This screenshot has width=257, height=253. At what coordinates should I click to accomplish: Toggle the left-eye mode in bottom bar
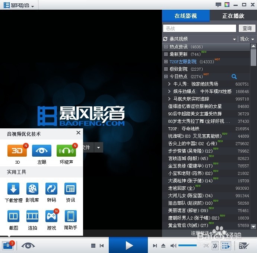28,246
